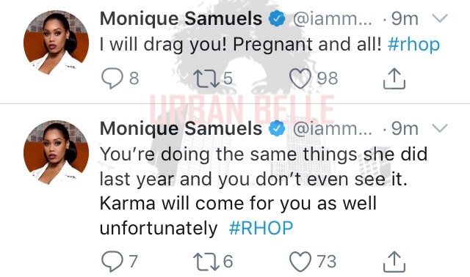Open the #rhop hashtag link
Viewport: 470px width, 277px height.
tap(413, 45)
